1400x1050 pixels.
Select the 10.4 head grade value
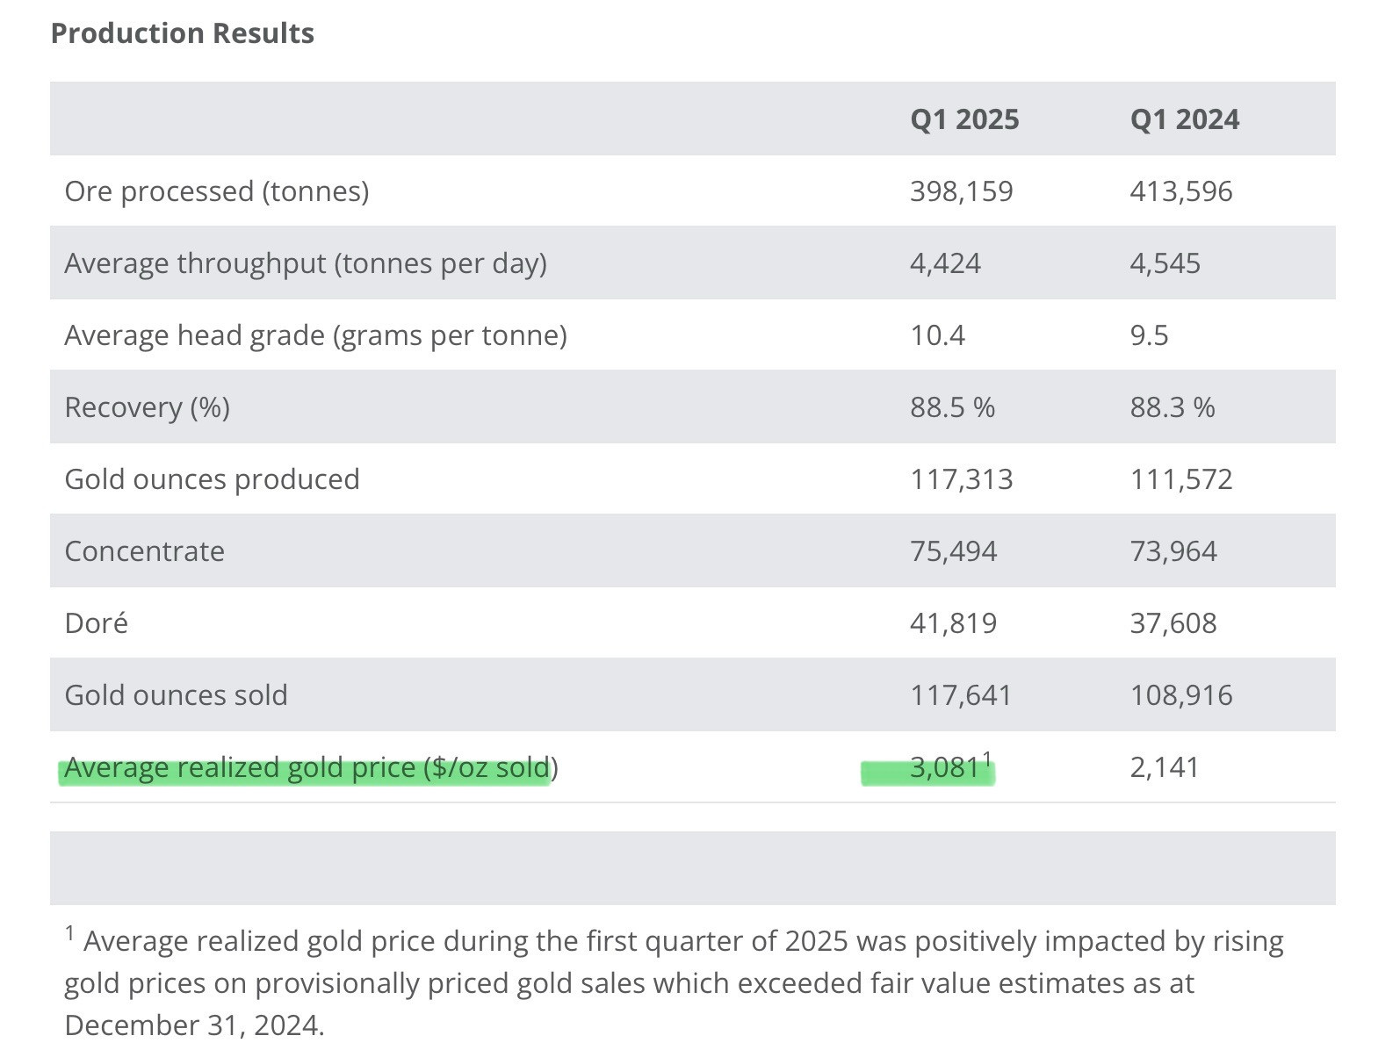point(937,335)
